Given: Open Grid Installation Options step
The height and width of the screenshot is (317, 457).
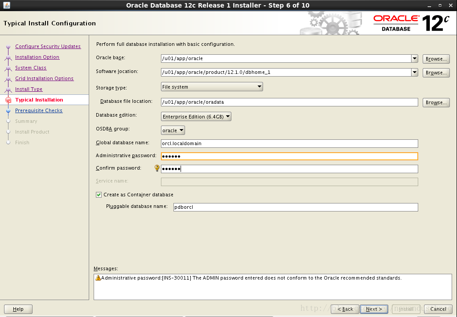Looking at the screenshot, I should (x=44, y=78).
